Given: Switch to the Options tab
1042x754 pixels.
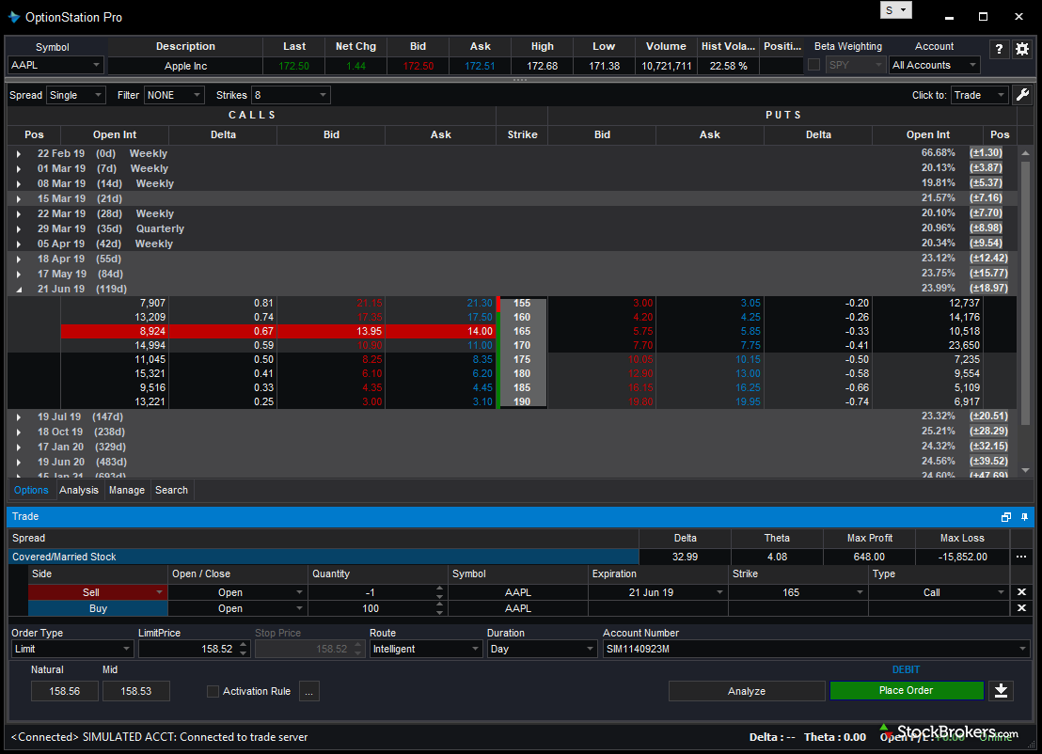Looking at the screenshot, I should pyautogui.click(x=31, y=490).
